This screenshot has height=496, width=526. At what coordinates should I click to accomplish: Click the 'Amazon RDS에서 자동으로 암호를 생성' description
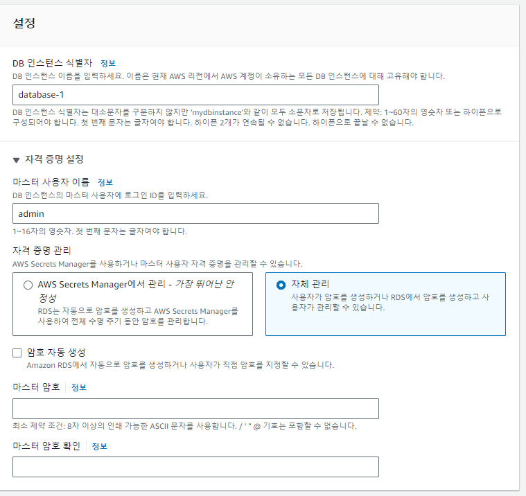coord(180,365)
